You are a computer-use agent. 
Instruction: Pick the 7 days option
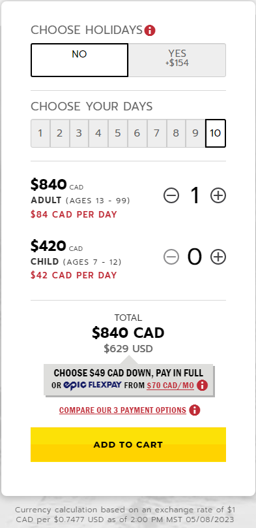coord(157,133)
